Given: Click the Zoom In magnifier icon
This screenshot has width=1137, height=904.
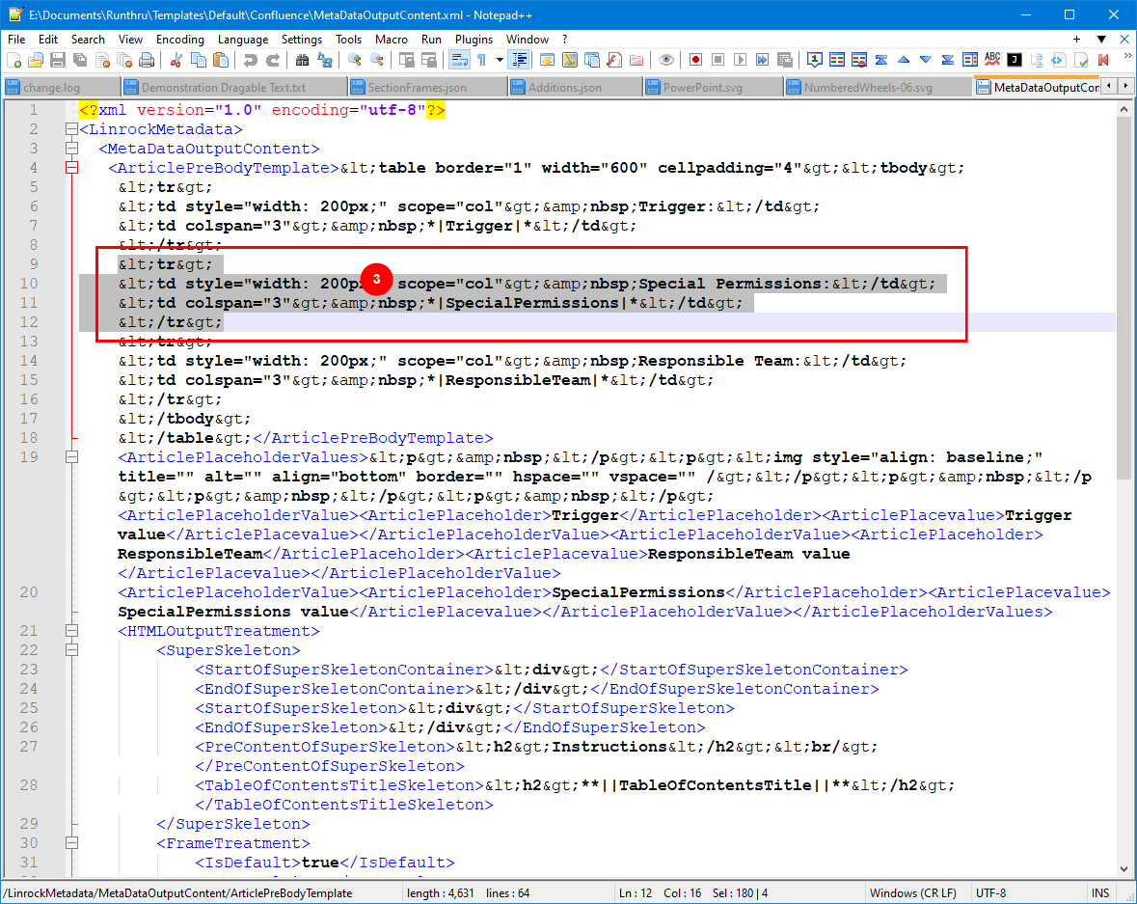Looking at the screenshot, I should (355, 60).
